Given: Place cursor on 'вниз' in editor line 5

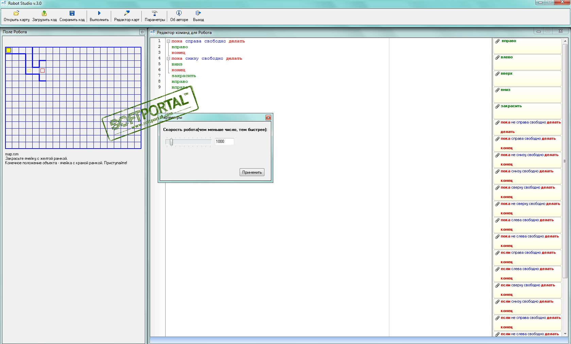Looking at the screenshot, I should (x=177, y=64).
